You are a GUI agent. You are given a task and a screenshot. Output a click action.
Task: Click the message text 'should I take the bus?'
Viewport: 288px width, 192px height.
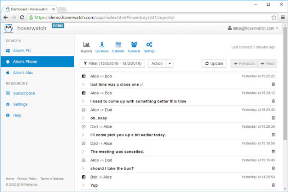pyautogui.click(x=112, y=169)
